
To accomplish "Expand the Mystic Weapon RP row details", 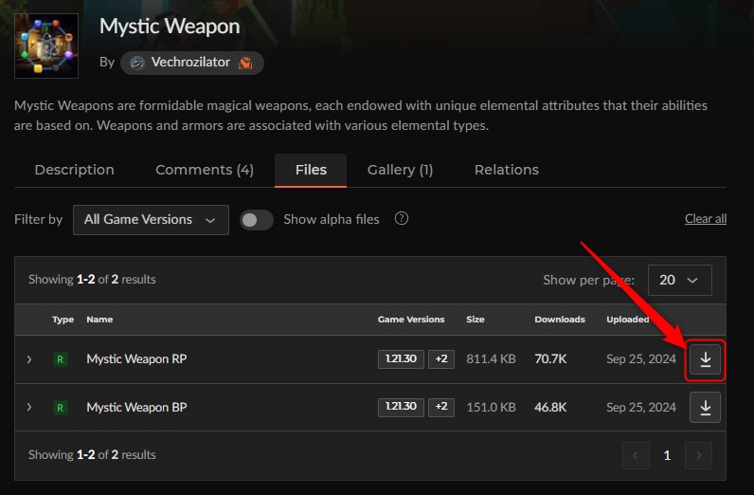I will coord(29,359).
